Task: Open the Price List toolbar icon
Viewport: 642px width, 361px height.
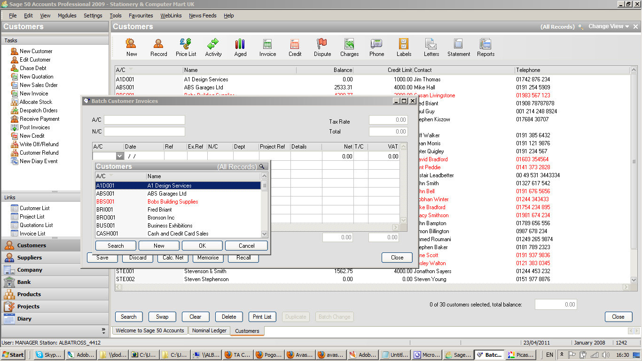Action: [186, 47]
